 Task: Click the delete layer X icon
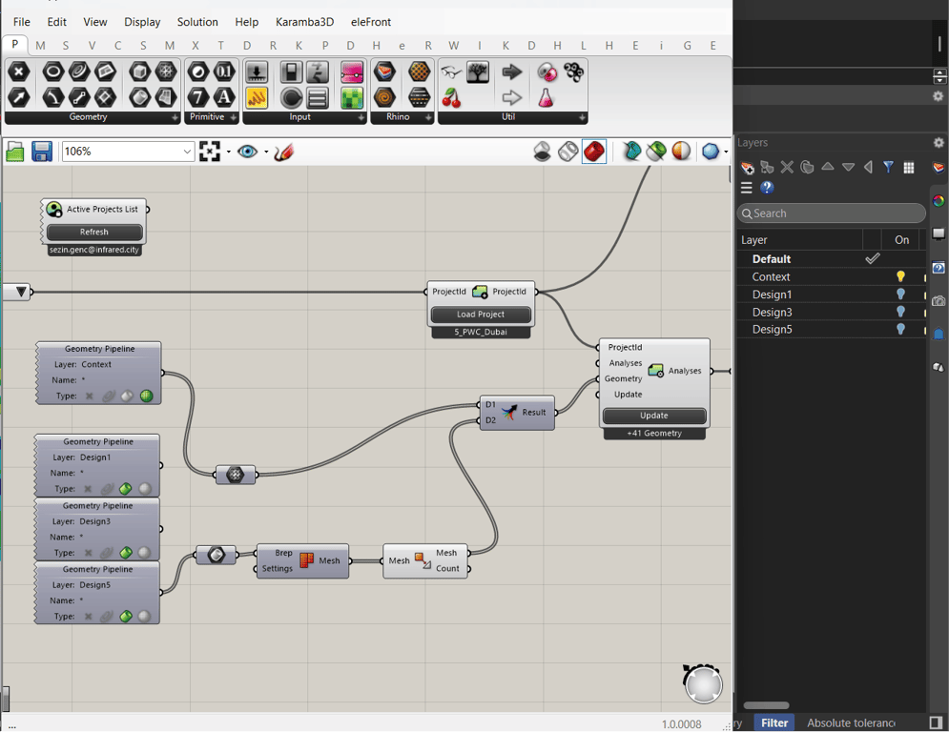tap(787, 167)
